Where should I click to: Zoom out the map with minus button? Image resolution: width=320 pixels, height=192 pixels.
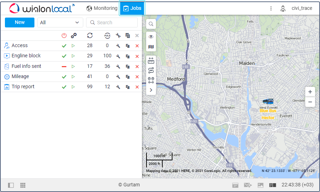pyautogui.click(x=310, y=102)
